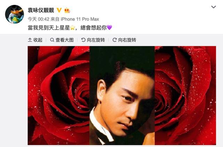Click the left red rose part of image
Image resolution: width=223 pixels, height=147 pixels.
(59, 95)
